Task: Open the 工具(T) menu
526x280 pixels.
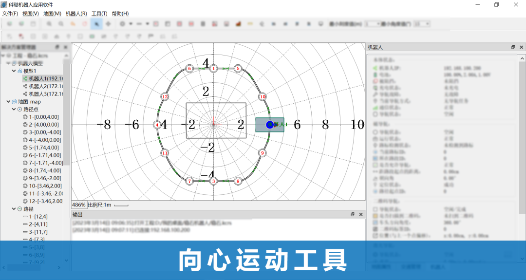Action: point(99,14)
